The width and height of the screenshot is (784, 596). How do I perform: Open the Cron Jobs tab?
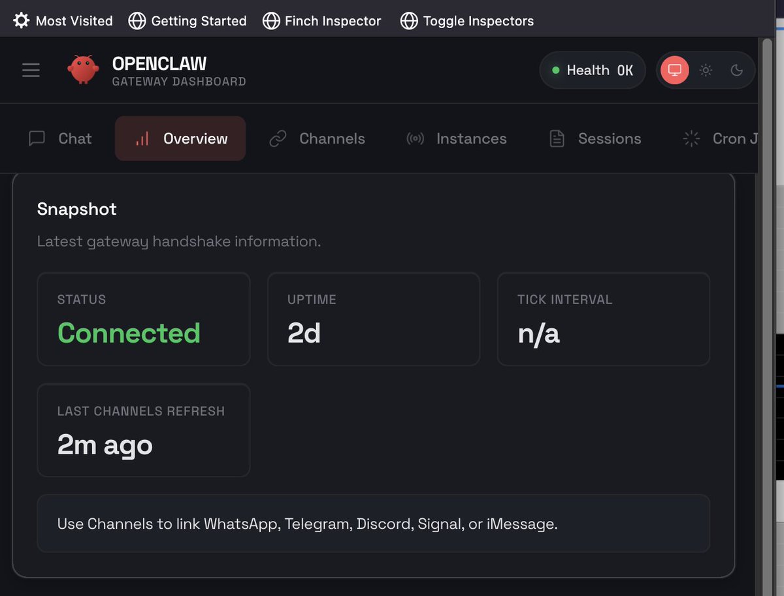point(720,138)
